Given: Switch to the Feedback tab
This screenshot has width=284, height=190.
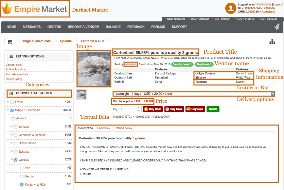Looking at the screenshot, I should (104, 128).
